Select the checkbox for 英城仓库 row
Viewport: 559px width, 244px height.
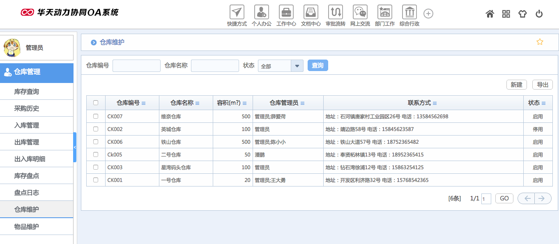pyautogui.click(x=96, y=129)
